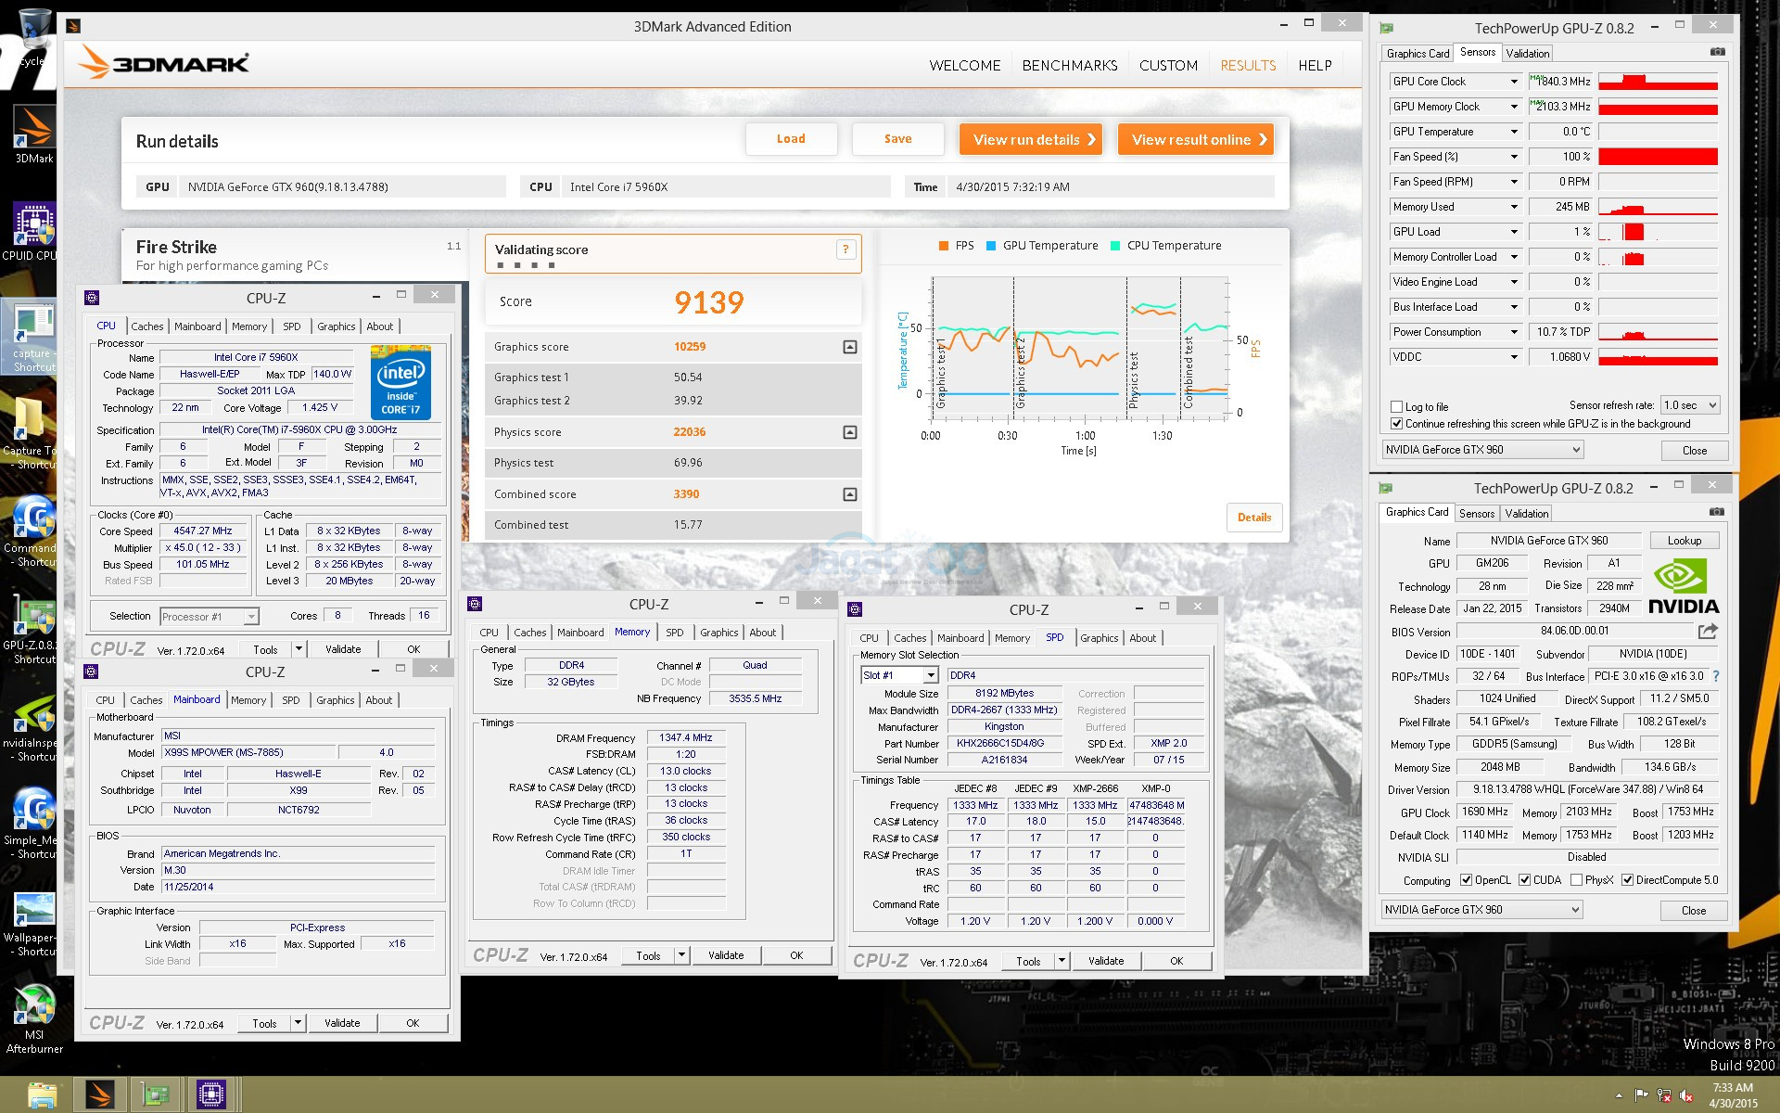Click help question mark on Validating score

click(845, 249)
